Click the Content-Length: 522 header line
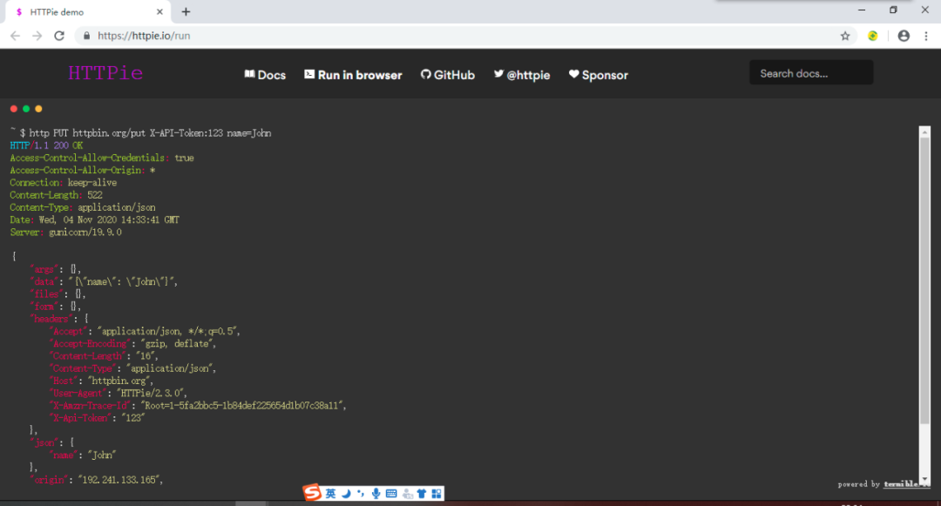Screen dimensions: 941x506 tap(57, 195)
